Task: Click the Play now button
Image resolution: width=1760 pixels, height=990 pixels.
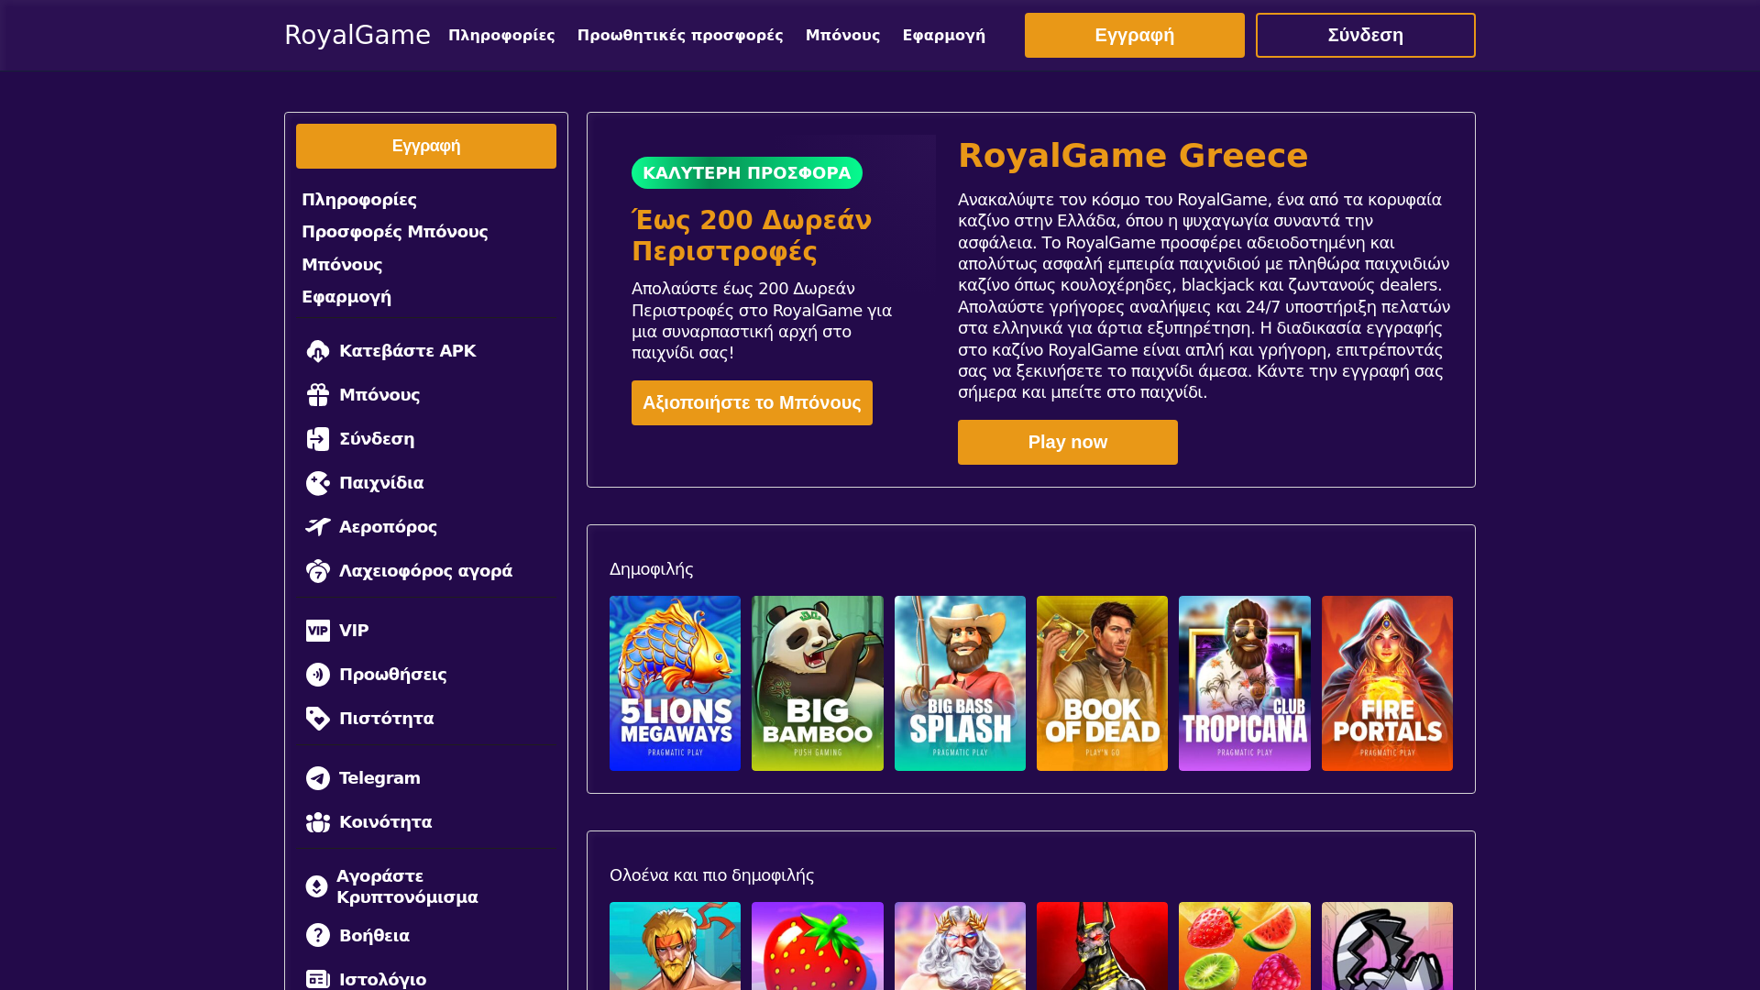Action: (x=1068, y=442)
